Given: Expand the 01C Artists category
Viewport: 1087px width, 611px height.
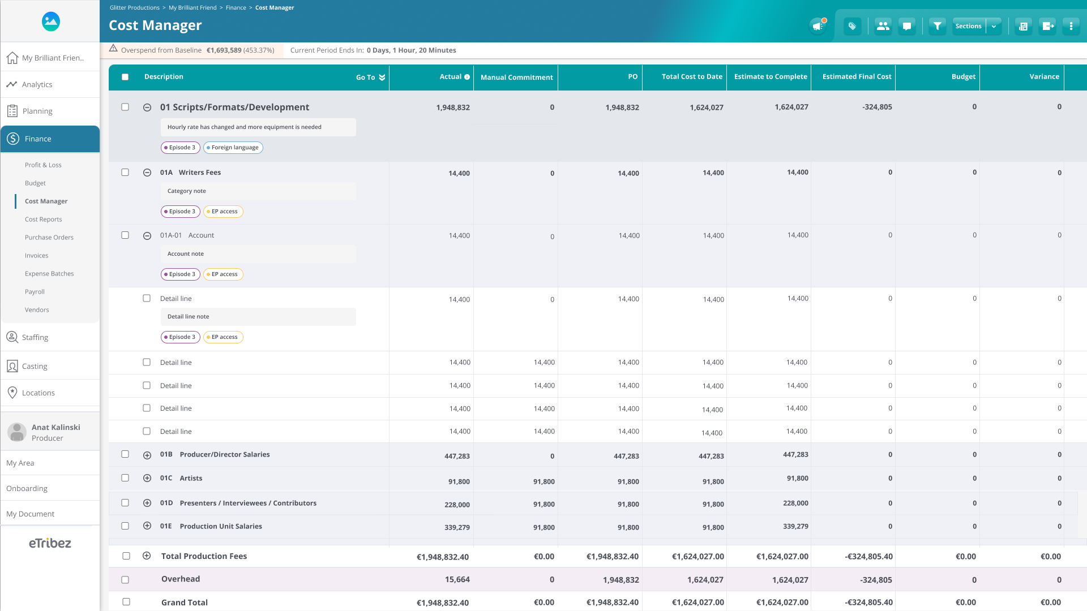Looking at the screenshot, I should coord(147,478).
